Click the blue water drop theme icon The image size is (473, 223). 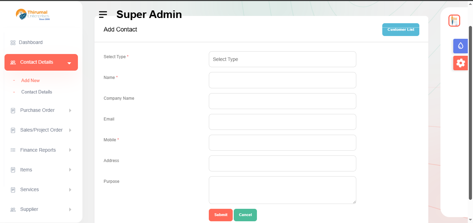tap(460, 46)
